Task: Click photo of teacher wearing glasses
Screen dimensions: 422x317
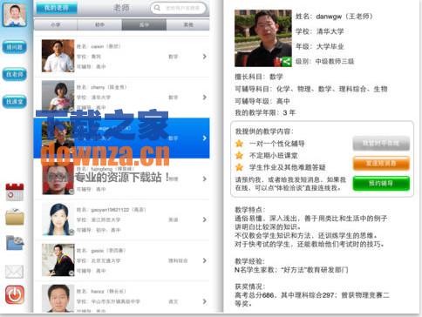Action: coord(58,179)
